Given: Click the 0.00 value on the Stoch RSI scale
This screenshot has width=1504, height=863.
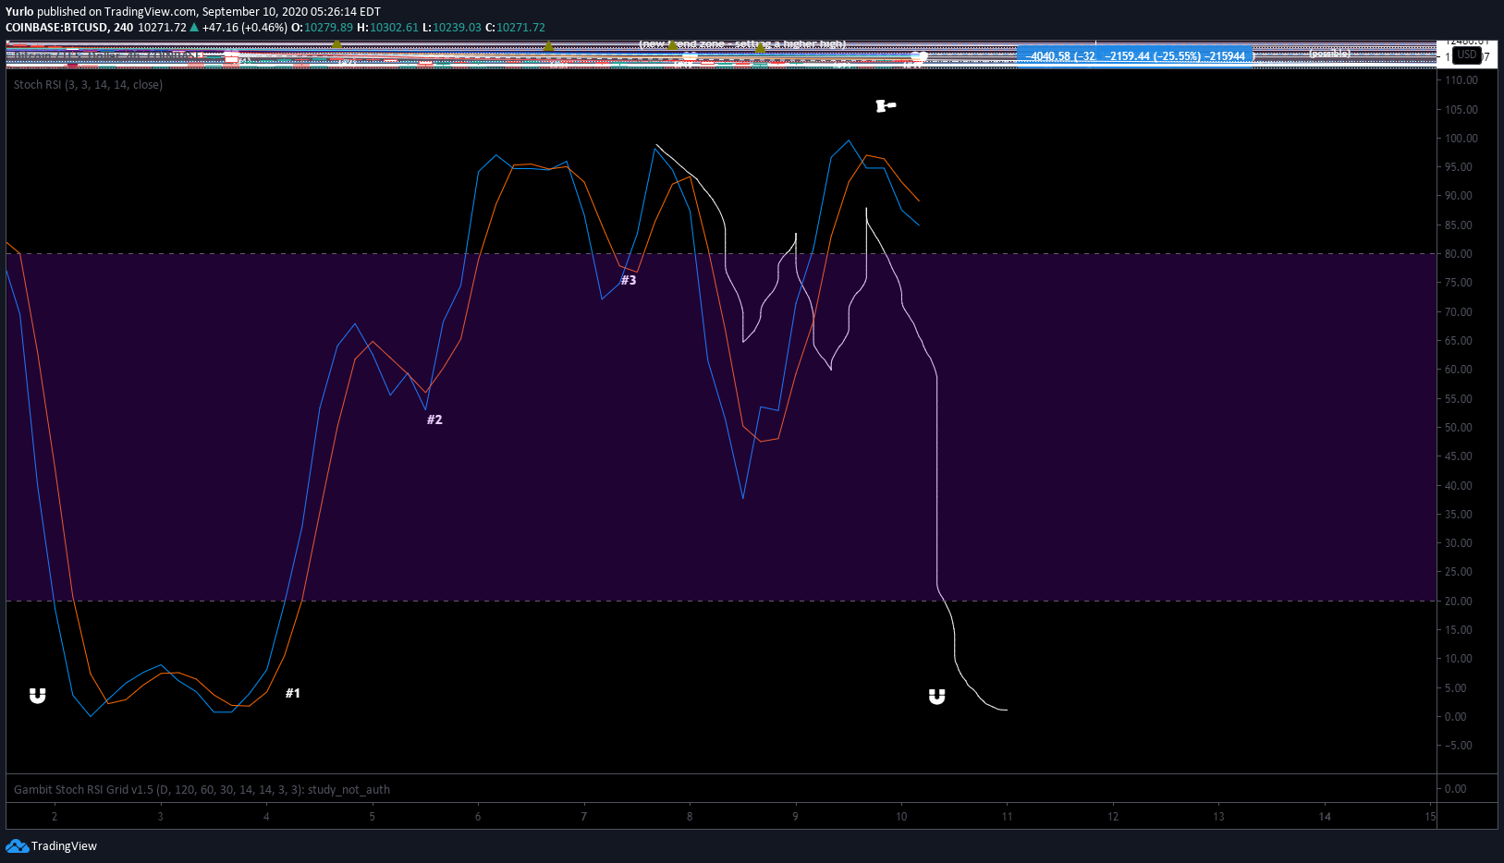Looking at the screenshot, I should (1455, 717).
